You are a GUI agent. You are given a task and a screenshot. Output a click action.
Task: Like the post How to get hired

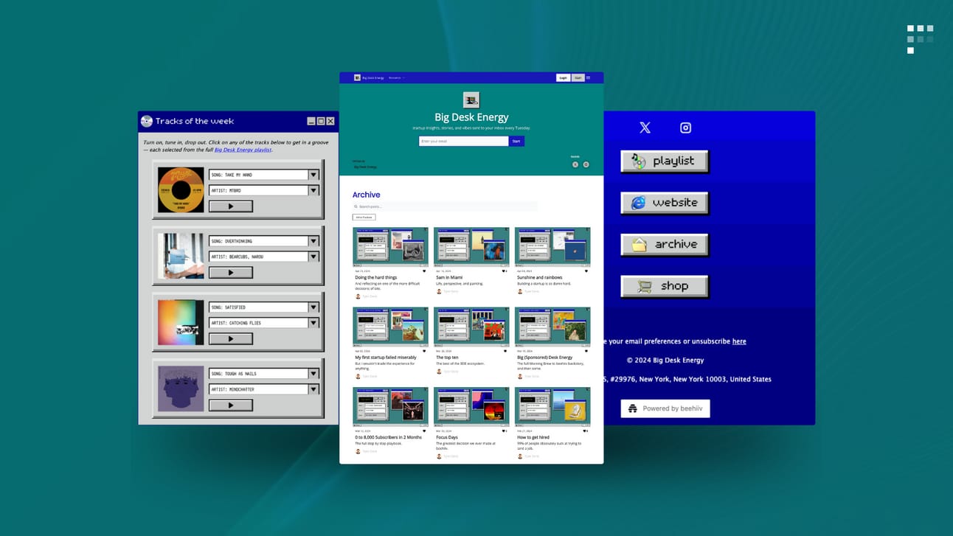coord(585,431)
